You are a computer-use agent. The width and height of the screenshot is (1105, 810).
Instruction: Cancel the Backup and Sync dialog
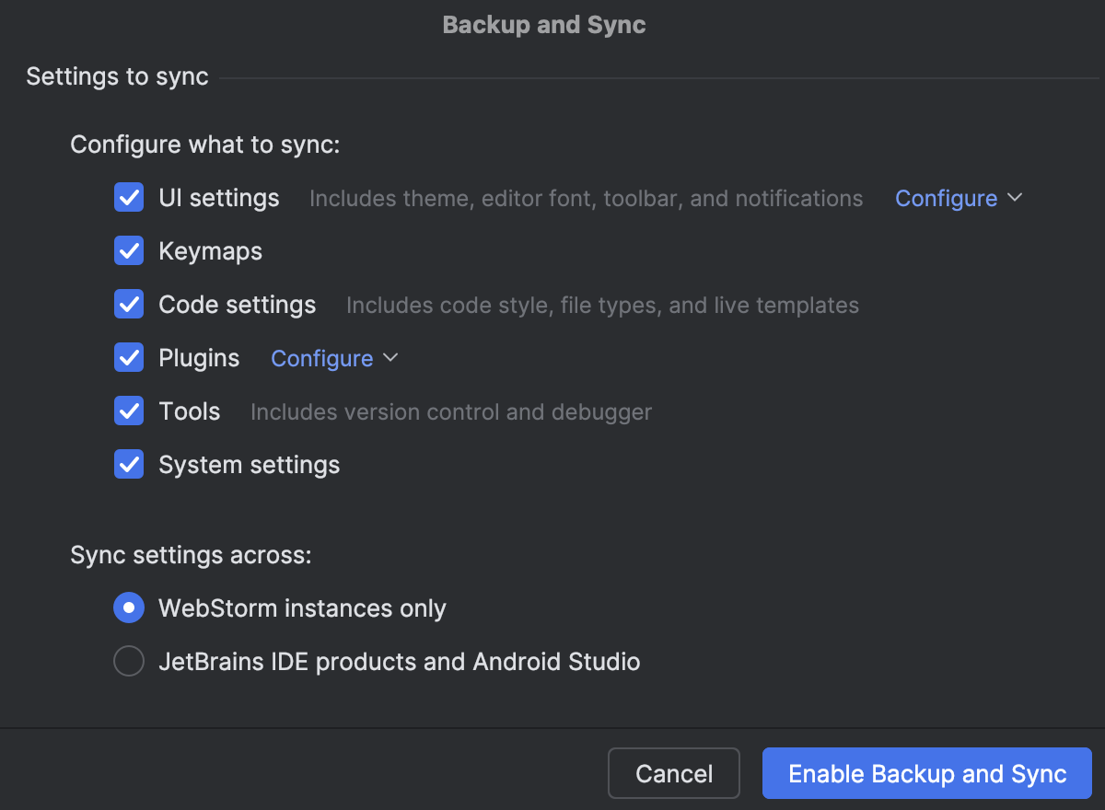pyautogui.click(x=673, y=773)
